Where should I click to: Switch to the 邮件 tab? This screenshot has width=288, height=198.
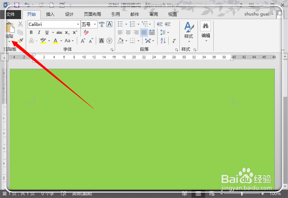(x=135, y=14)
